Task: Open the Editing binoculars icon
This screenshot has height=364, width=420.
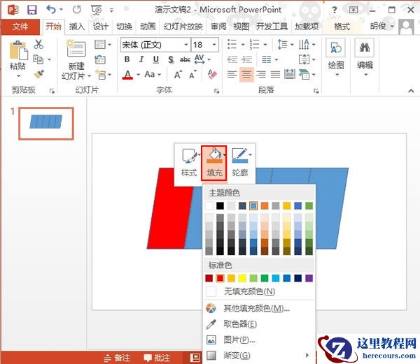Action: pos(365,48)
